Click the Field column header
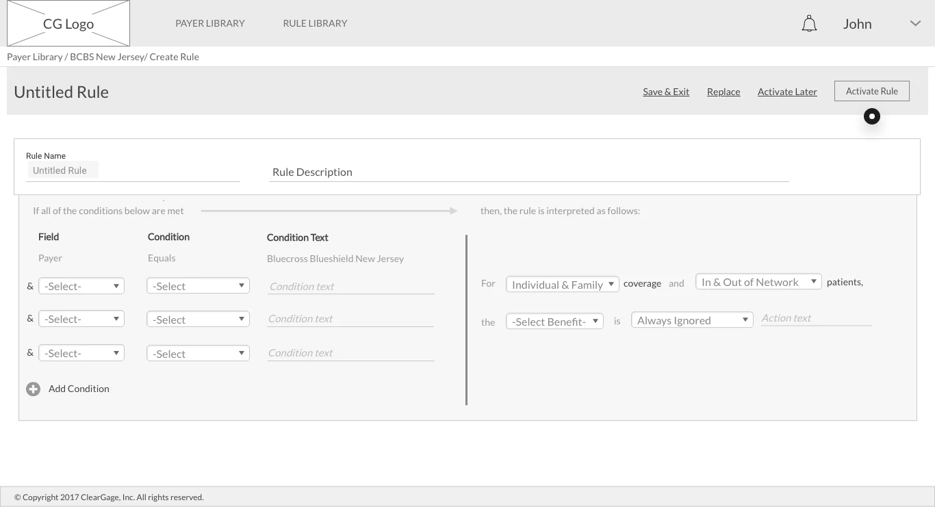 tap(49, 237)
